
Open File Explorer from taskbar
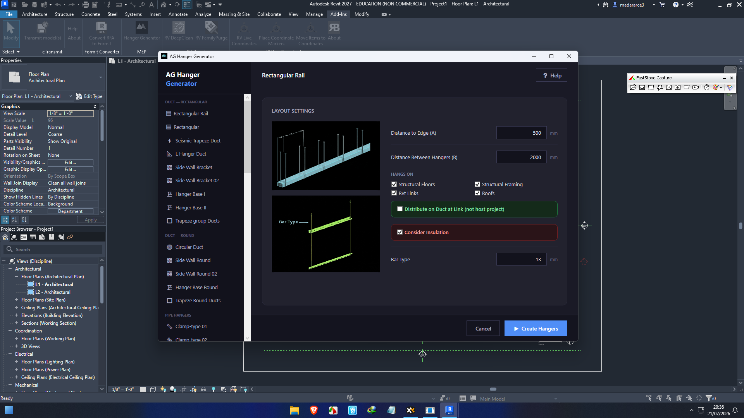coord(294,410)
